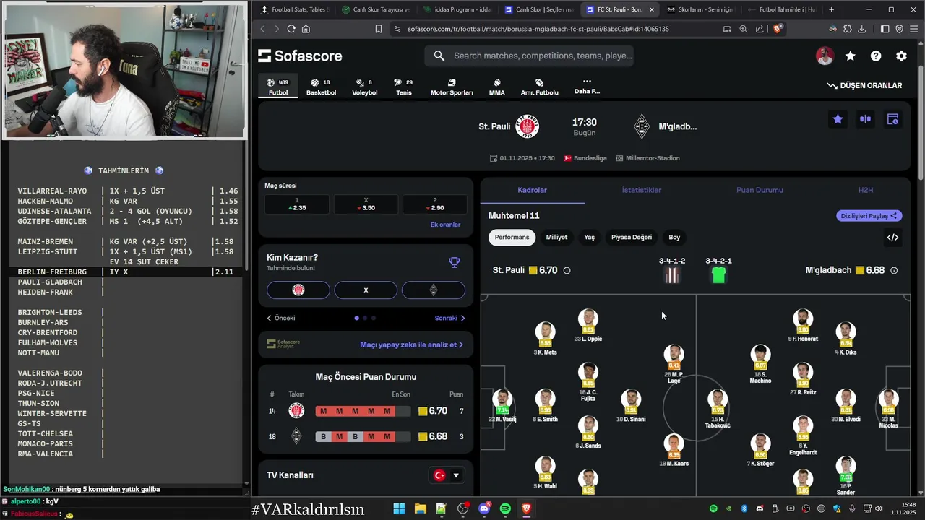Screen dimensions: 925x520
Task: Open the Basketbol sport category
Action: pyautogui.click(x=321, y=87)
